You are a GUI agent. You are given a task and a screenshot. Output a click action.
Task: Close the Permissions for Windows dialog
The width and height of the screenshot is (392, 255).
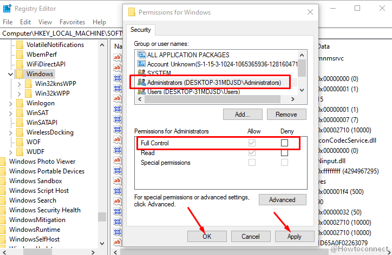310,12
